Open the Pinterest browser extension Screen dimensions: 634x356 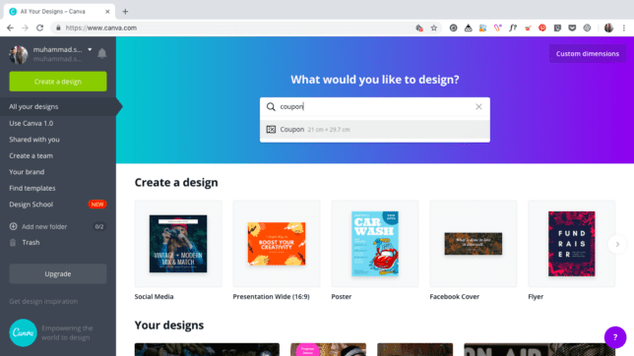tap(542, 28)
